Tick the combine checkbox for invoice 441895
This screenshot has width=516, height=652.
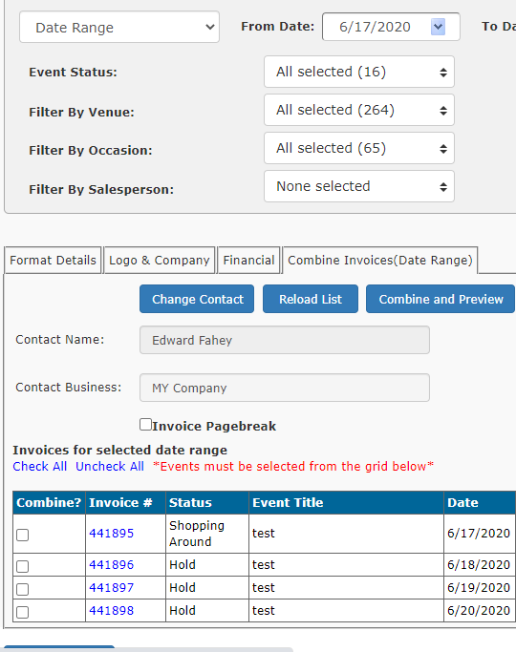click(23, 535)
